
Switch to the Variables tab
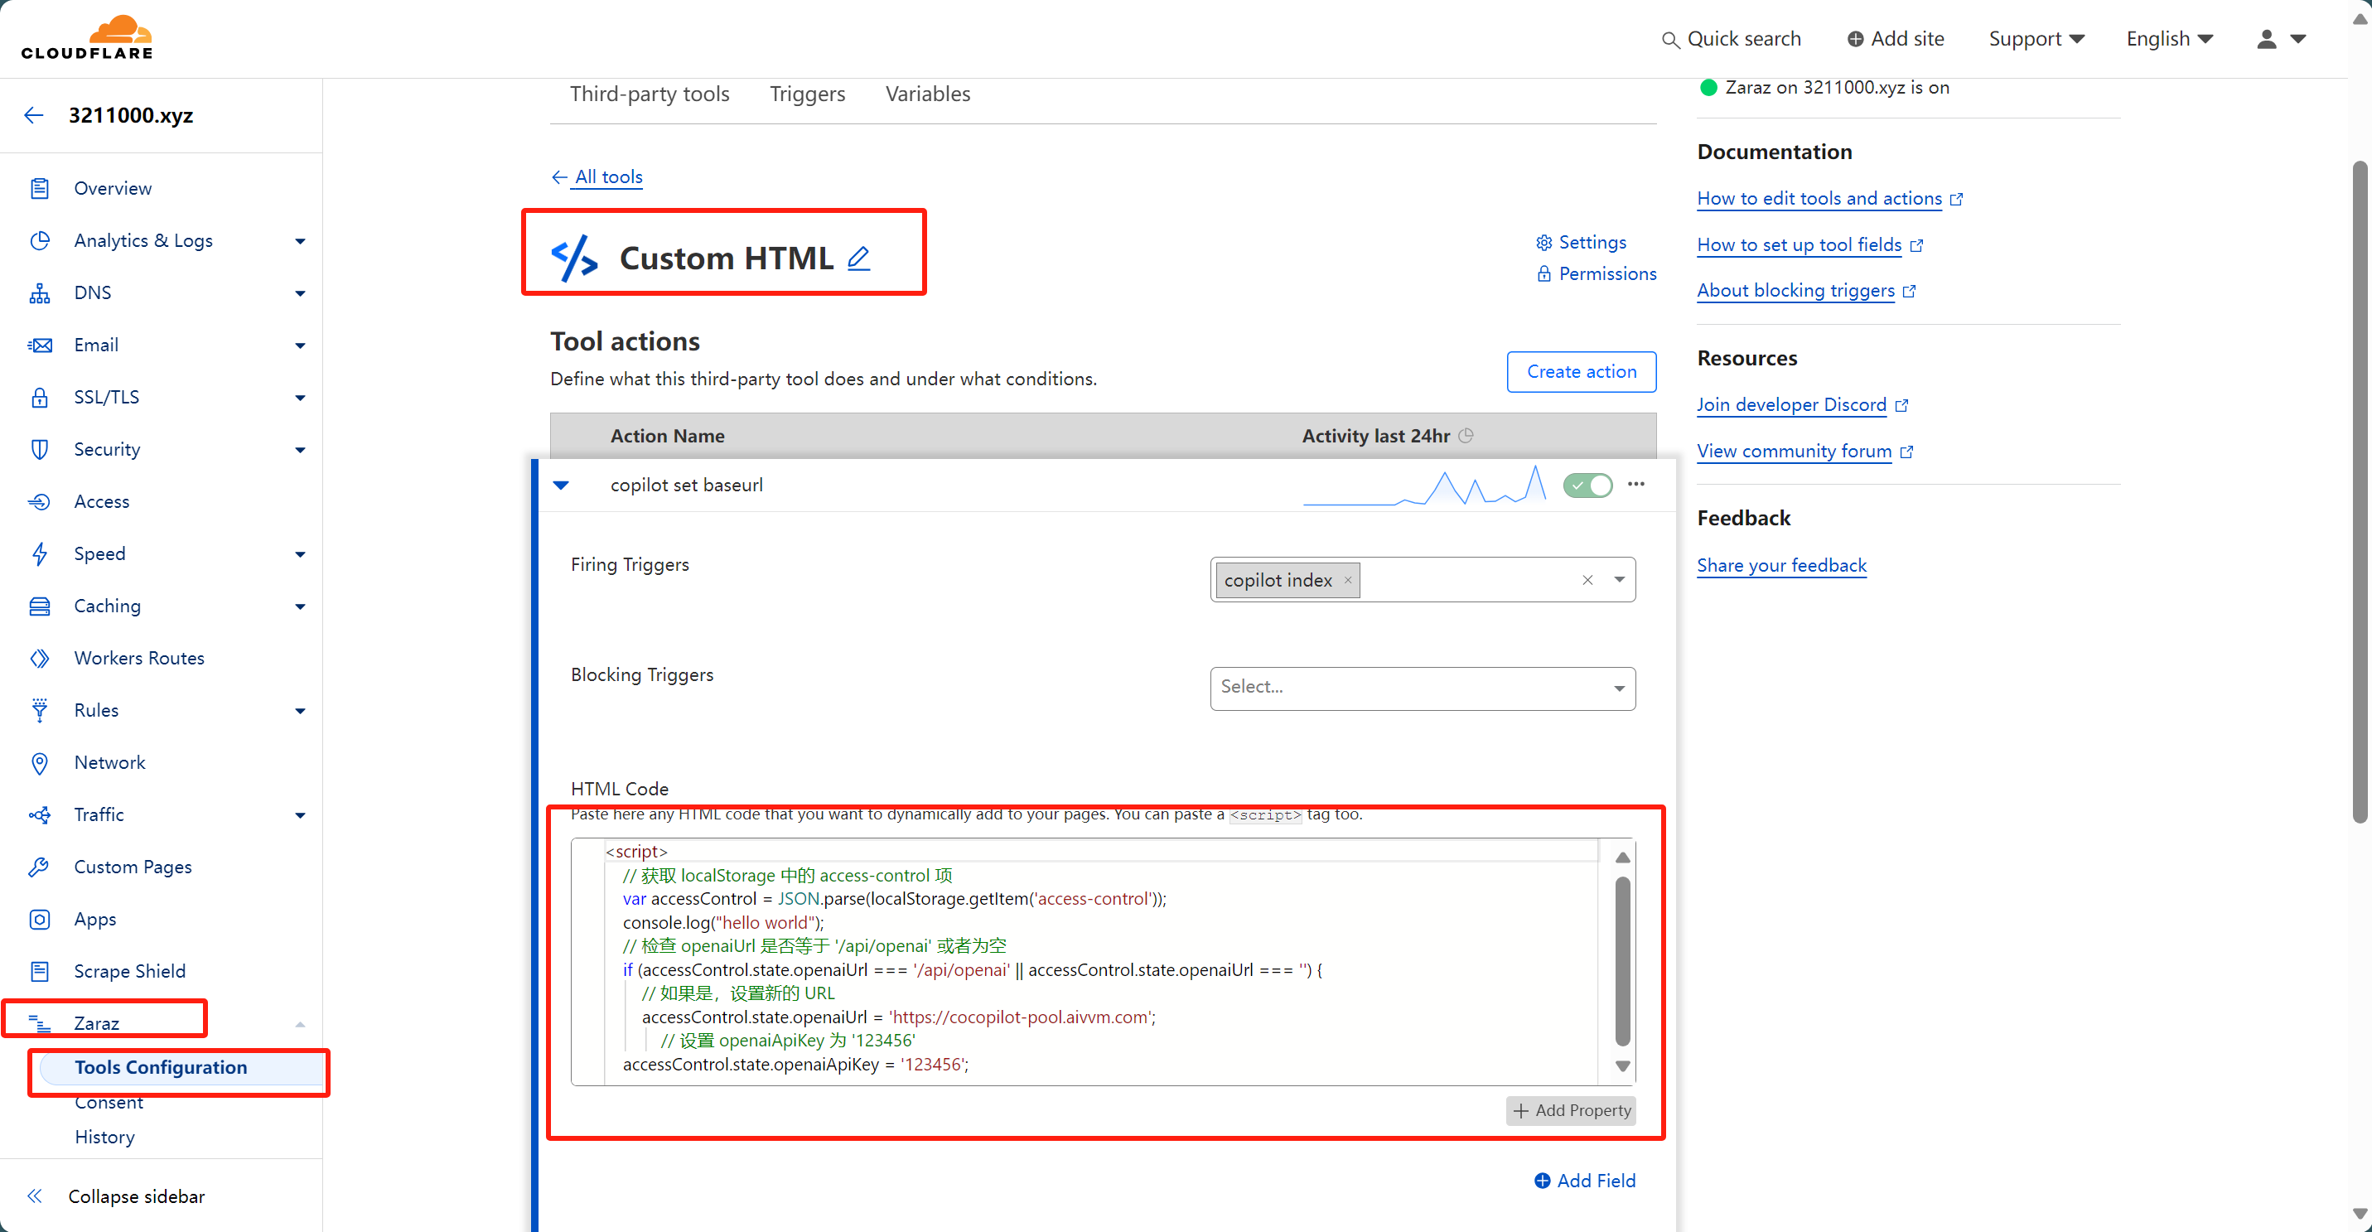927,94
